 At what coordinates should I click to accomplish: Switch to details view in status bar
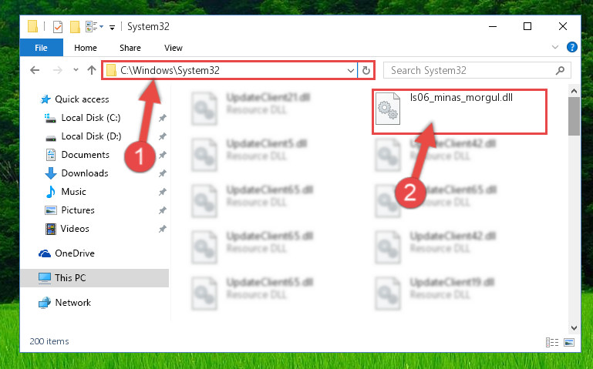click(552, 342)
